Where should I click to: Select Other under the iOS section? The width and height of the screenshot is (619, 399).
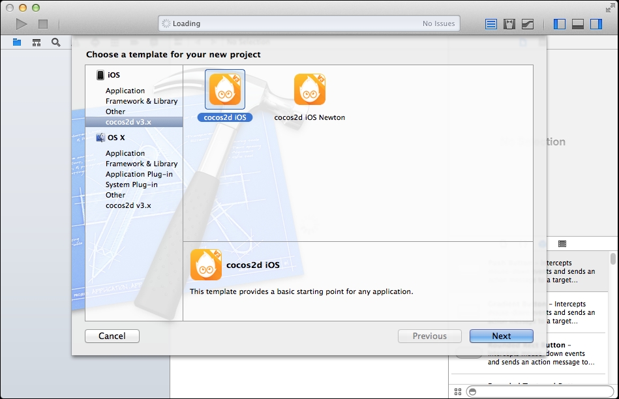pos(115,111)
